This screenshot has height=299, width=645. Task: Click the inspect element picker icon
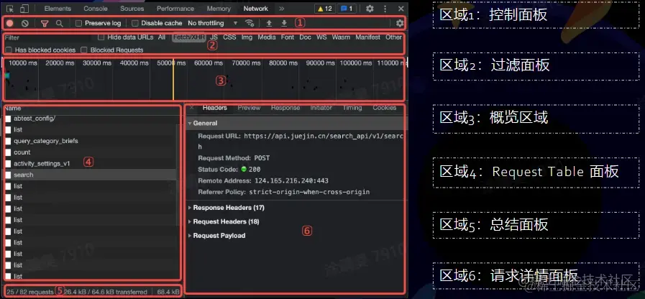click(10, 8)
